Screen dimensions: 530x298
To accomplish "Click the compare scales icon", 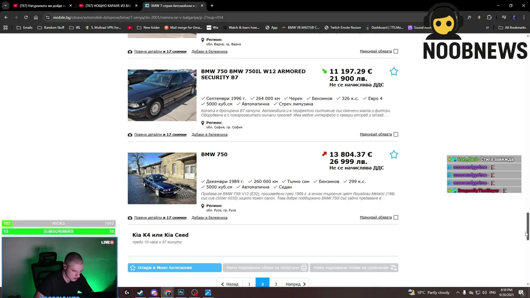I will (x=393, y=268).
